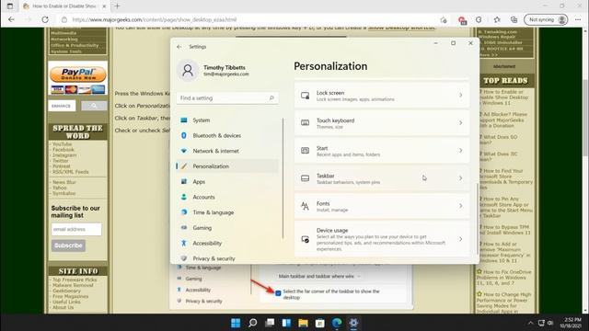Click the Find a setting search box
Image resolution: width=589 pixels, height=331 pixels.
(x=227, y=98)
